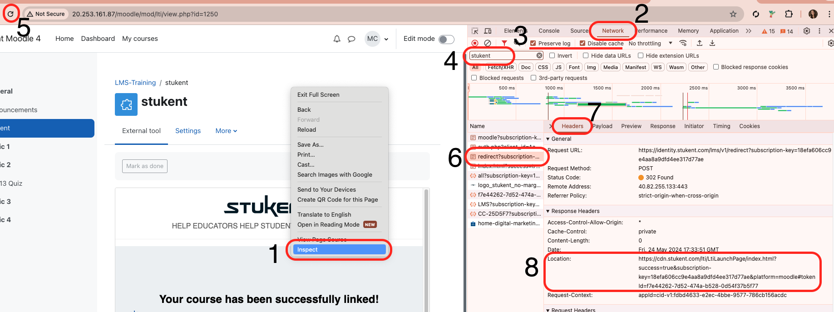Clear the network log

click(488, 43)
